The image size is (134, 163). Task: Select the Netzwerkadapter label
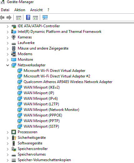(x=32, y=65)
